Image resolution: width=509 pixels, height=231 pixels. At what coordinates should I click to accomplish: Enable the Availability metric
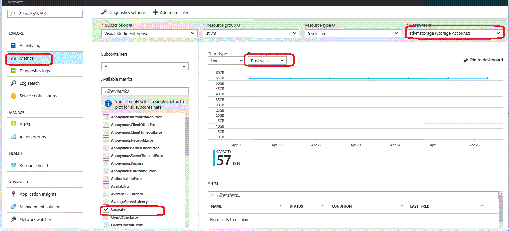106,186
